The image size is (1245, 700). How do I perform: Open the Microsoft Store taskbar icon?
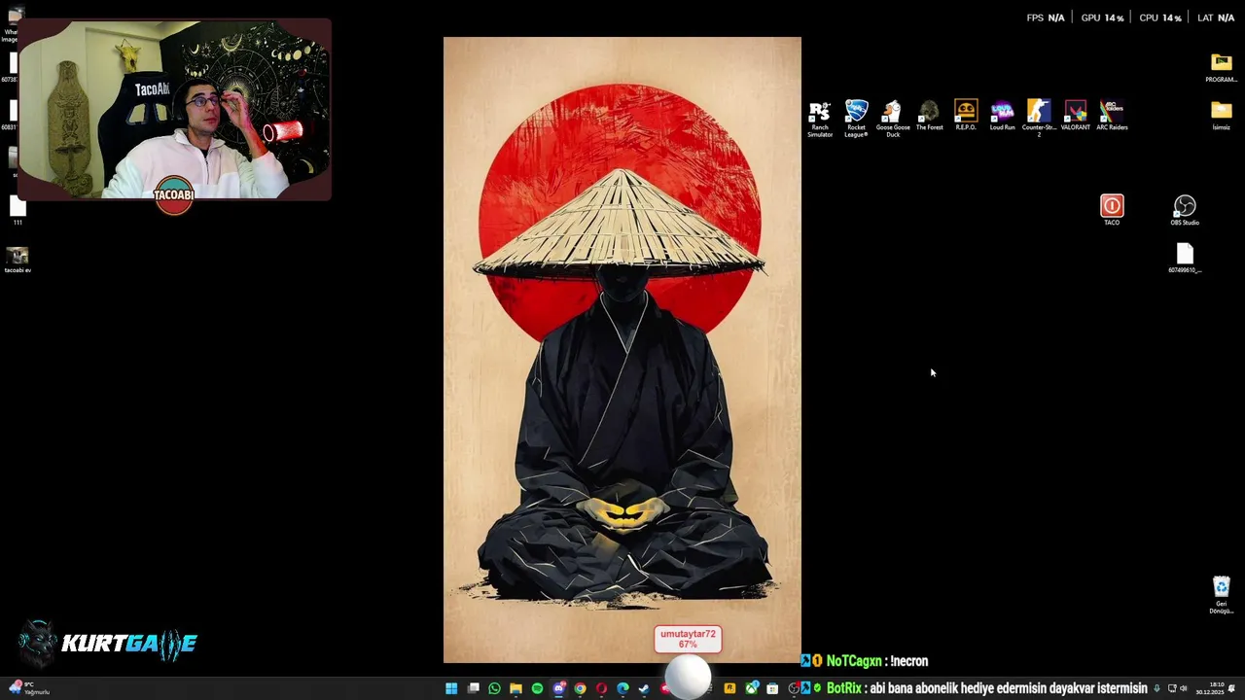coord(772,688)
